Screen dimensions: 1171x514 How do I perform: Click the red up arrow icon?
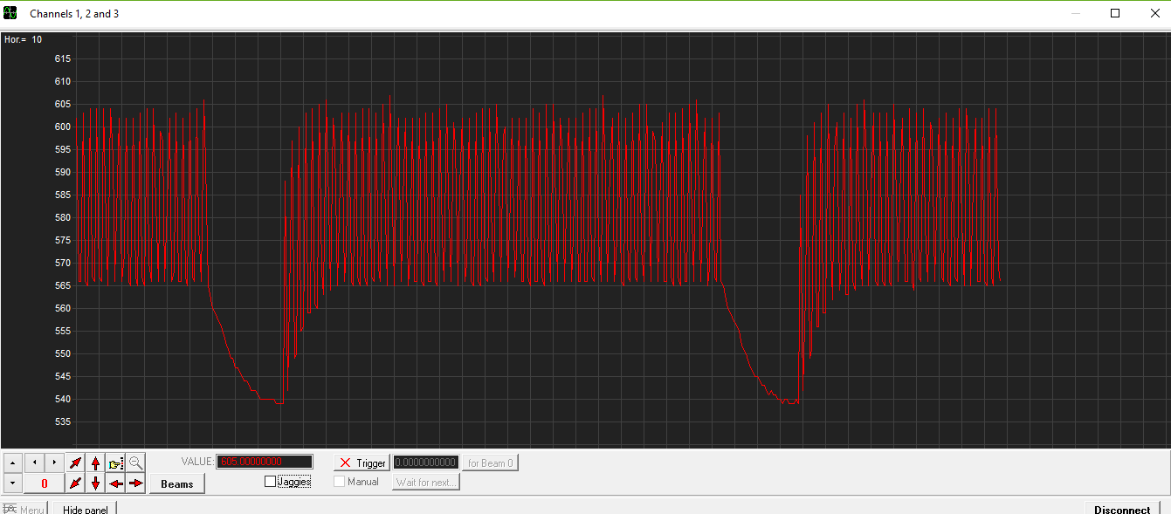[x=96, y=463]
